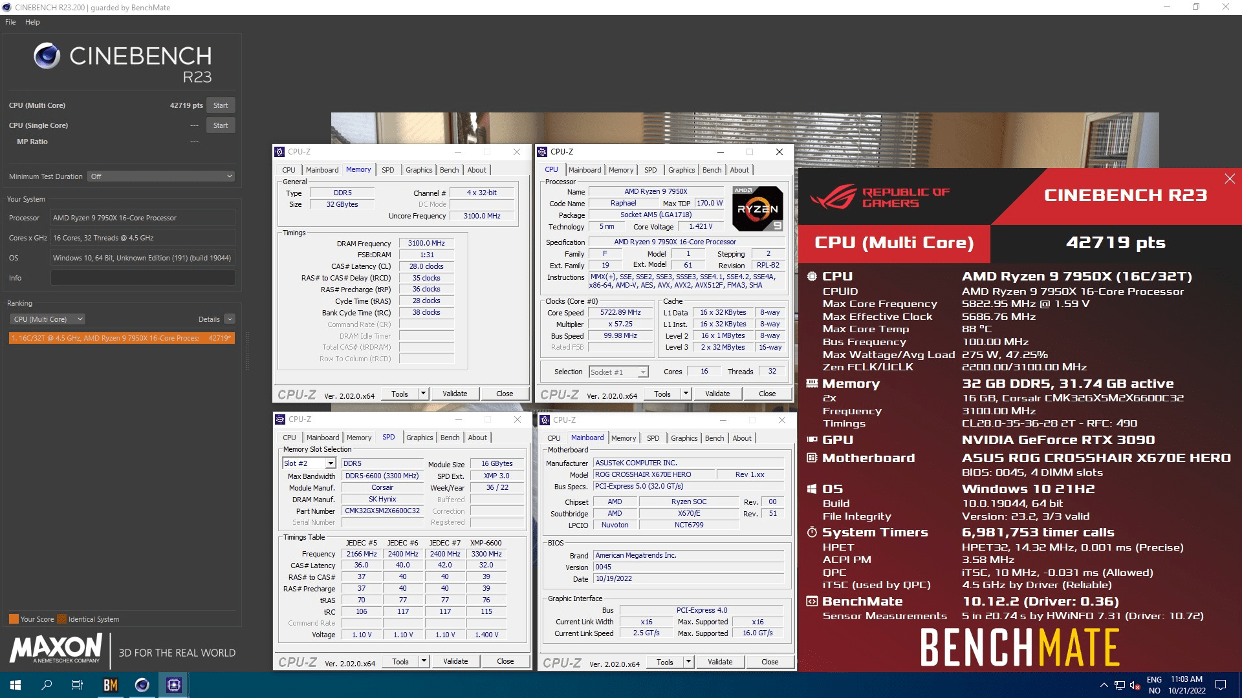Open Cinebench File menu
The height and width of the screenshot is (698, 1242).
click(x=10, y=22)
